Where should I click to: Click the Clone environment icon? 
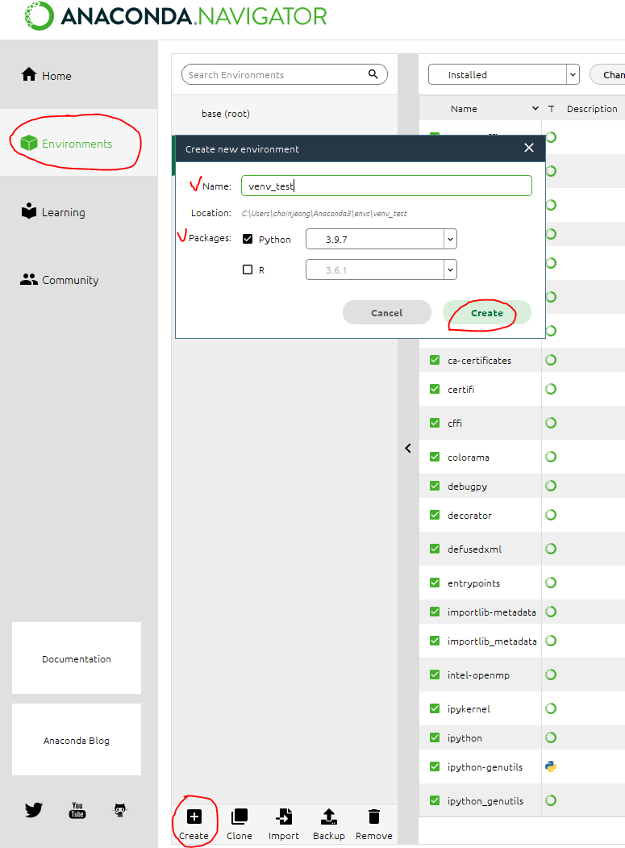pos(239,817)
